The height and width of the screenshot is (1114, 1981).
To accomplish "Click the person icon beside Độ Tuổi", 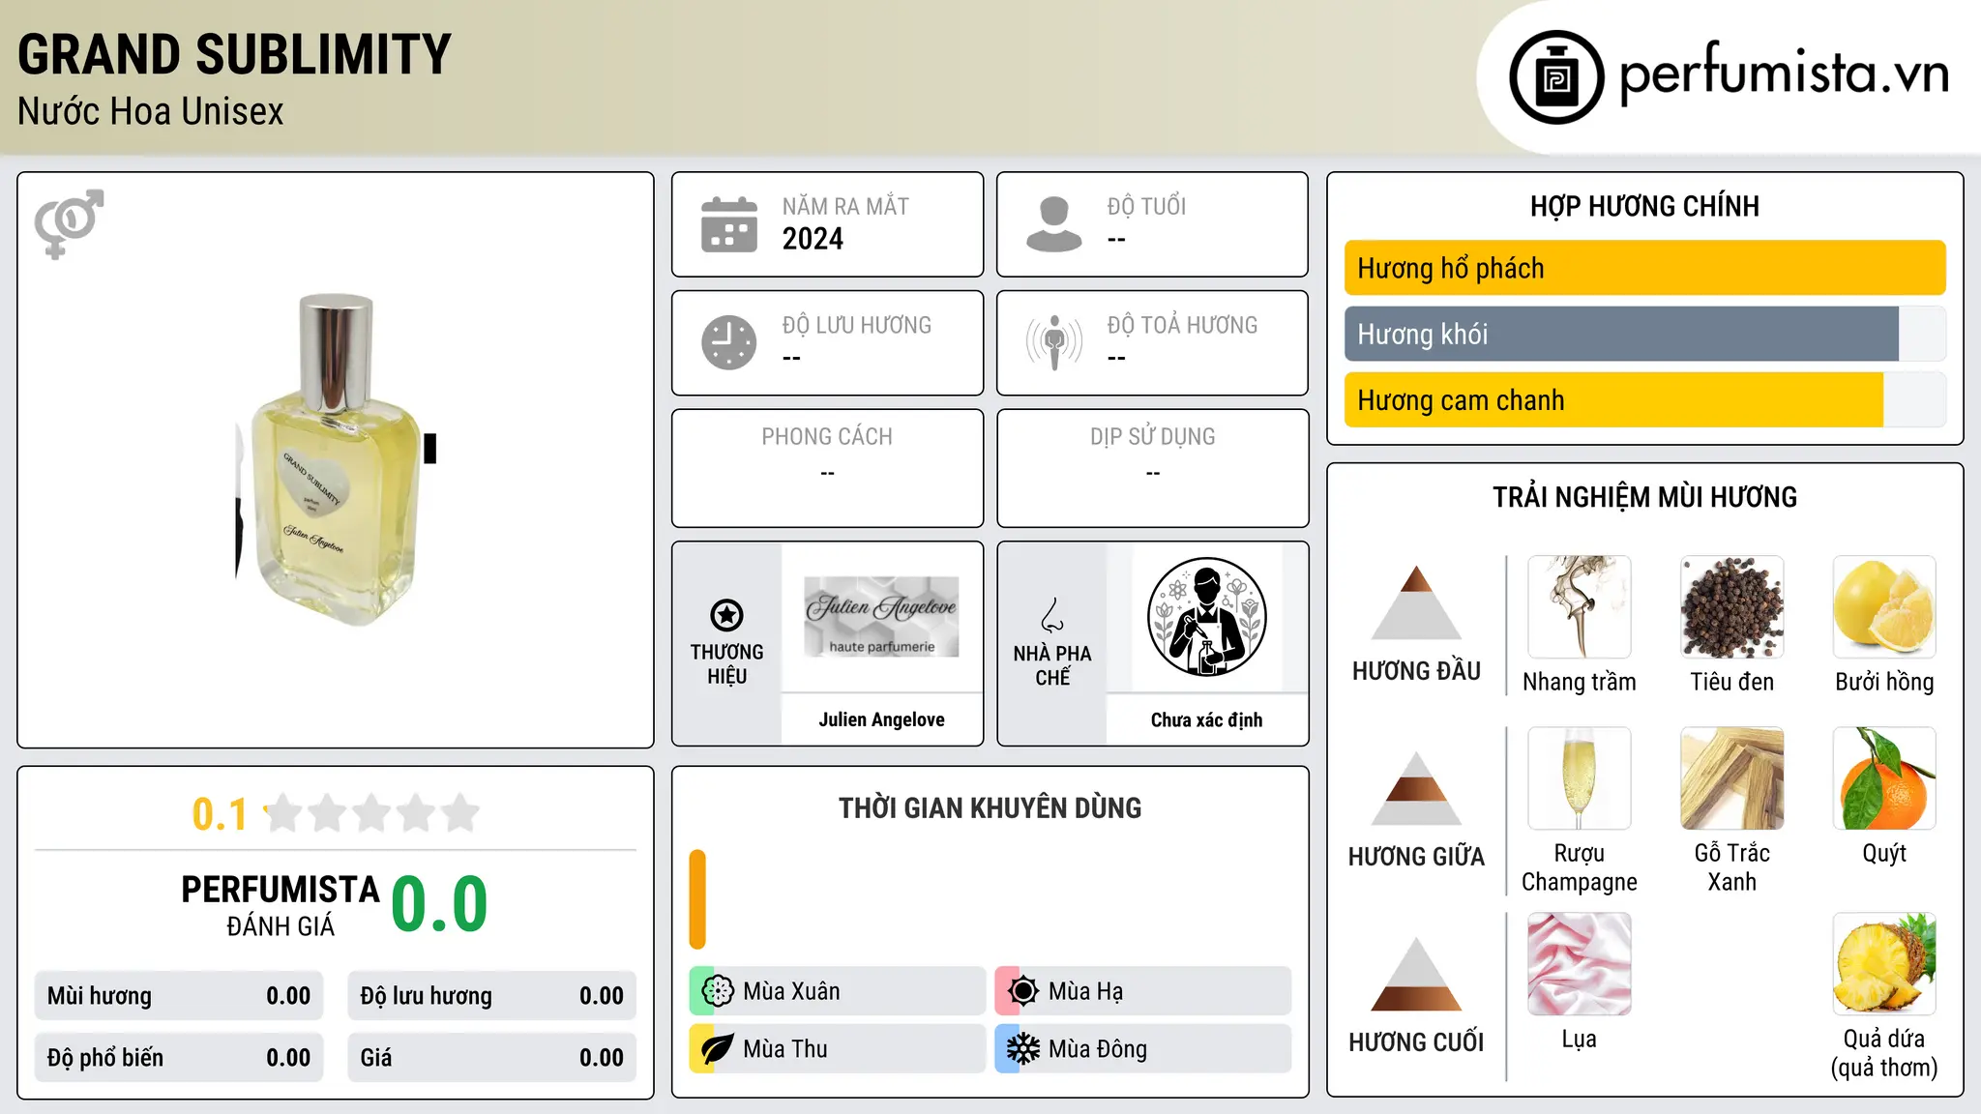I will coord(1054,224).
